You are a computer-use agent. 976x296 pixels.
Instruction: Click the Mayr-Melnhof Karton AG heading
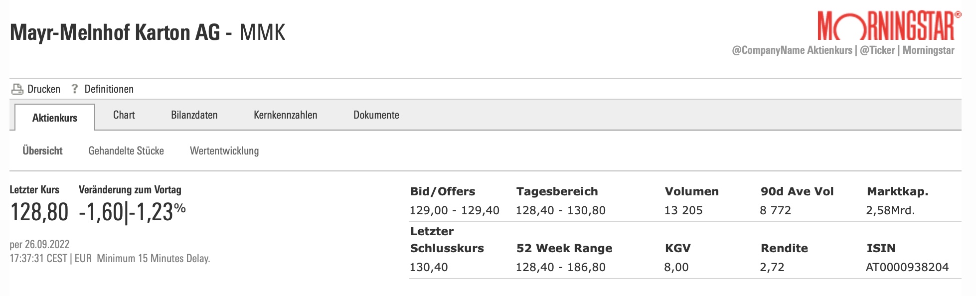115,33
